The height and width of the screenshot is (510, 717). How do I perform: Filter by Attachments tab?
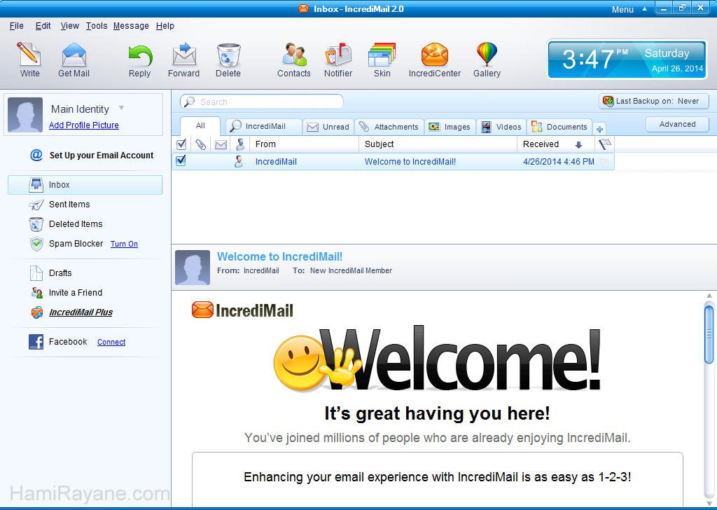389,127
